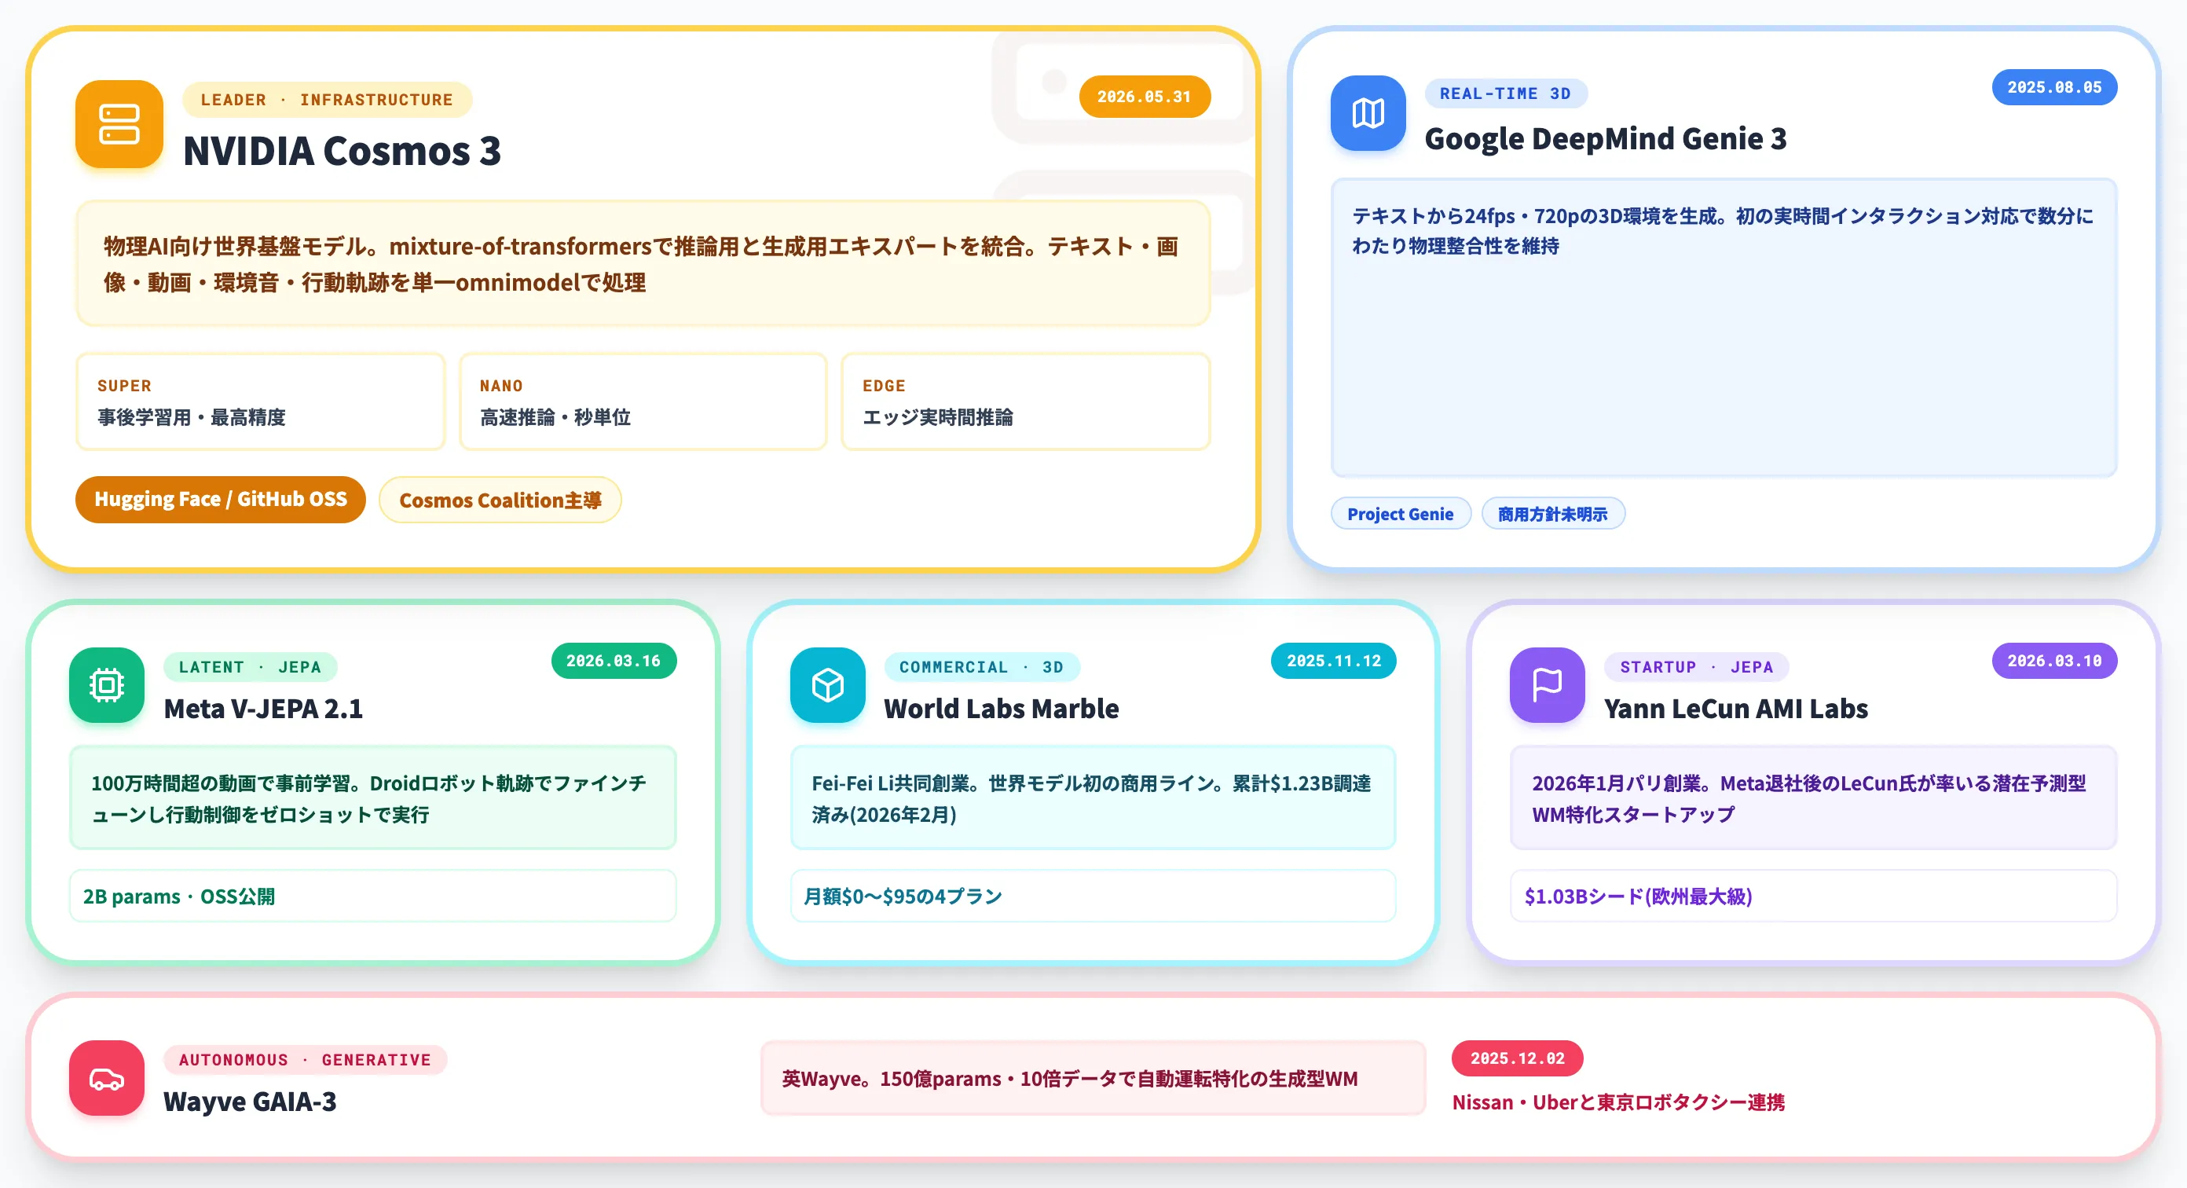Image resolution: width=2187 pixels, height=1188 pixels.
Task: Click the red car icon for Wayve GAIA-3
Action: [x=107, y=1077]
